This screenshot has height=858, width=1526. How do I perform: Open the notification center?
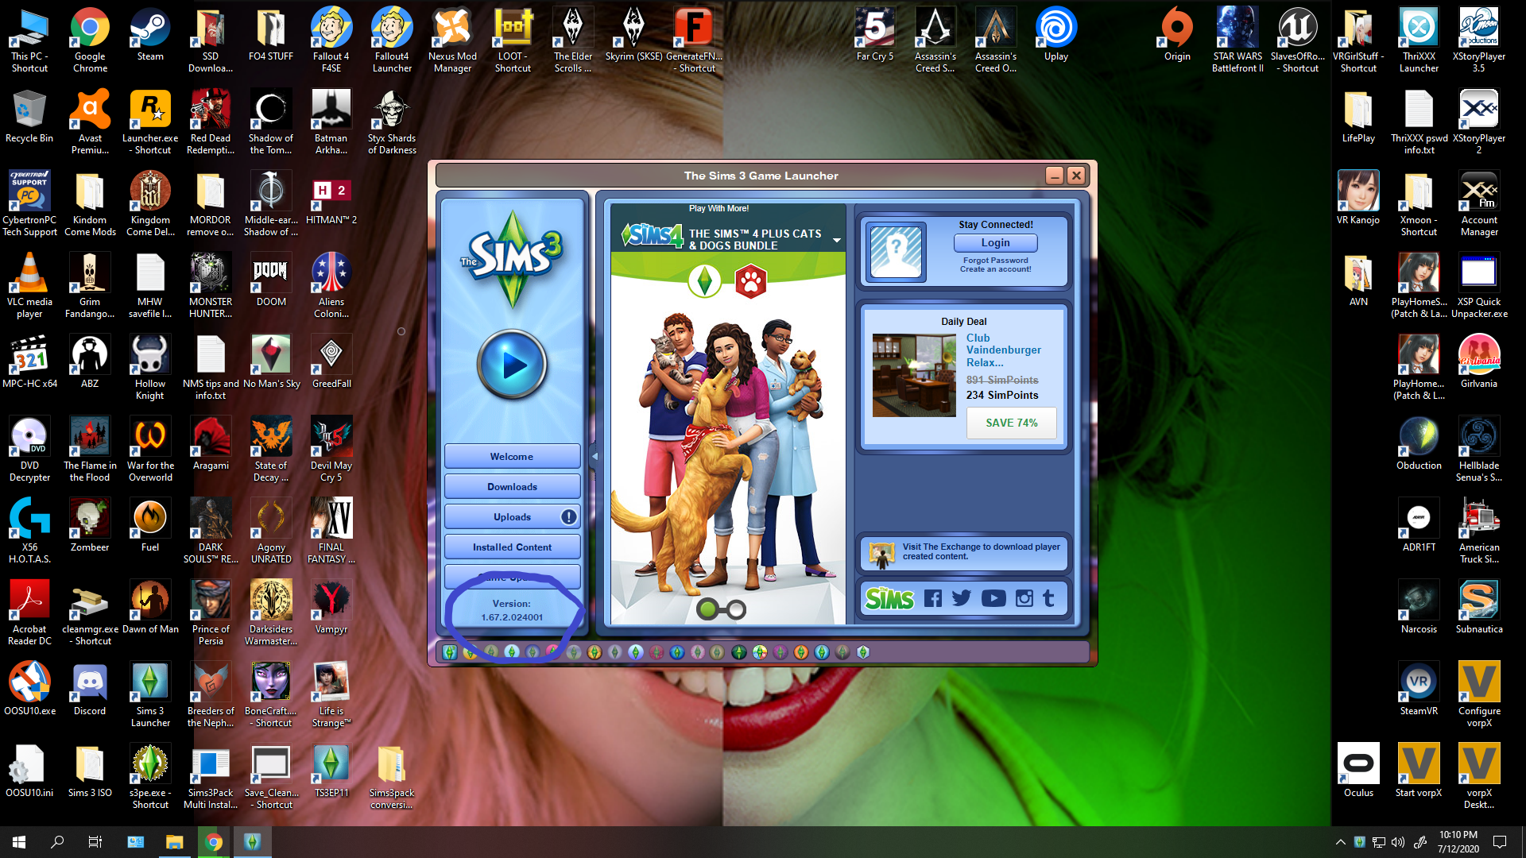pyautogui.click(x=1500, y=842)
